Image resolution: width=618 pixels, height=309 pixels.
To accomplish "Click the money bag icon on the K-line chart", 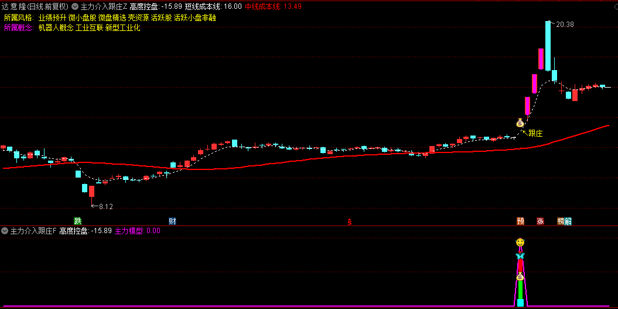I will point(520,123).
